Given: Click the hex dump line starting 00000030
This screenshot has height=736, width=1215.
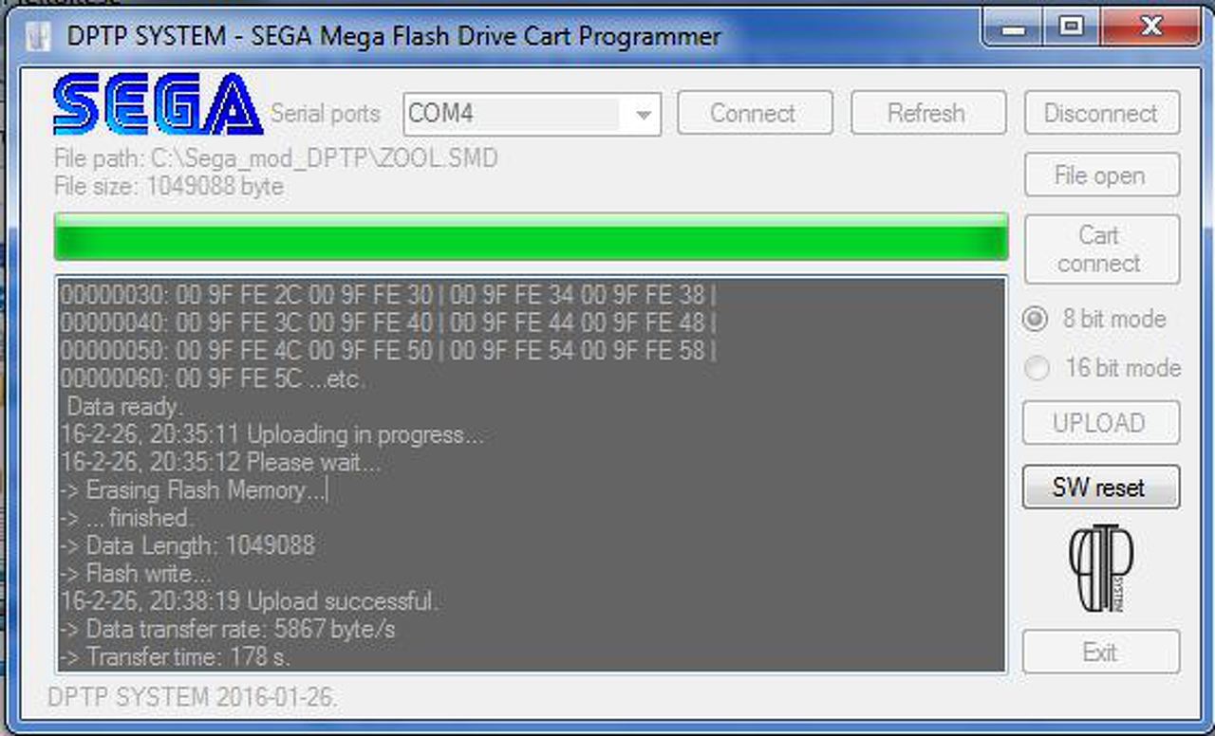Looking at the screenshot, I should [x=389, y=295].
